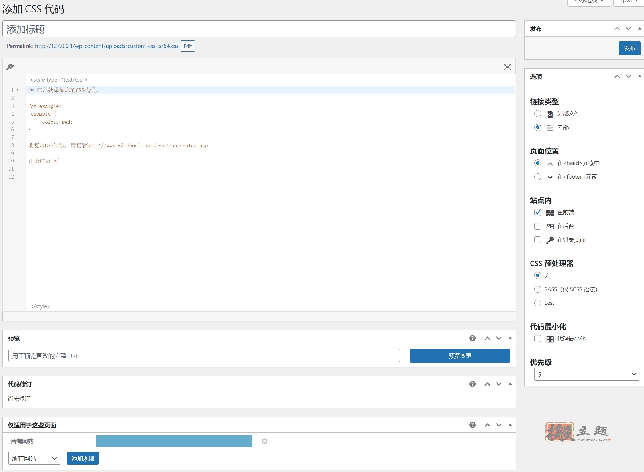Select 外部文件 link type
Screen dimensions: 644x472
pyautogui.click(x=537, y=114)
